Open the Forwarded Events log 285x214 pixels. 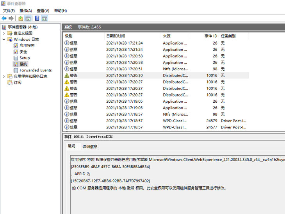click(x=36, y=70)
